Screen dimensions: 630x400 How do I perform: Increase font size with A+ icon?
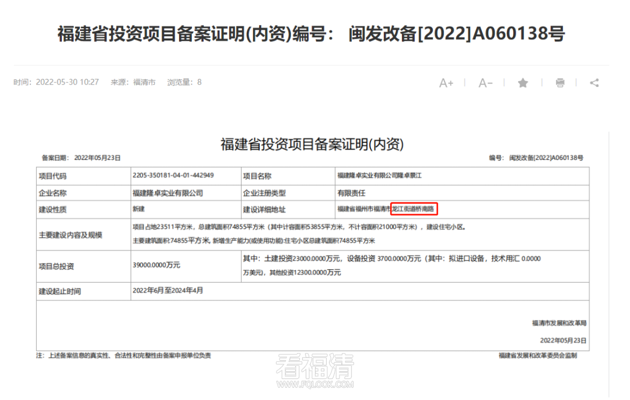pyautogui.click(x=446, y=83)
